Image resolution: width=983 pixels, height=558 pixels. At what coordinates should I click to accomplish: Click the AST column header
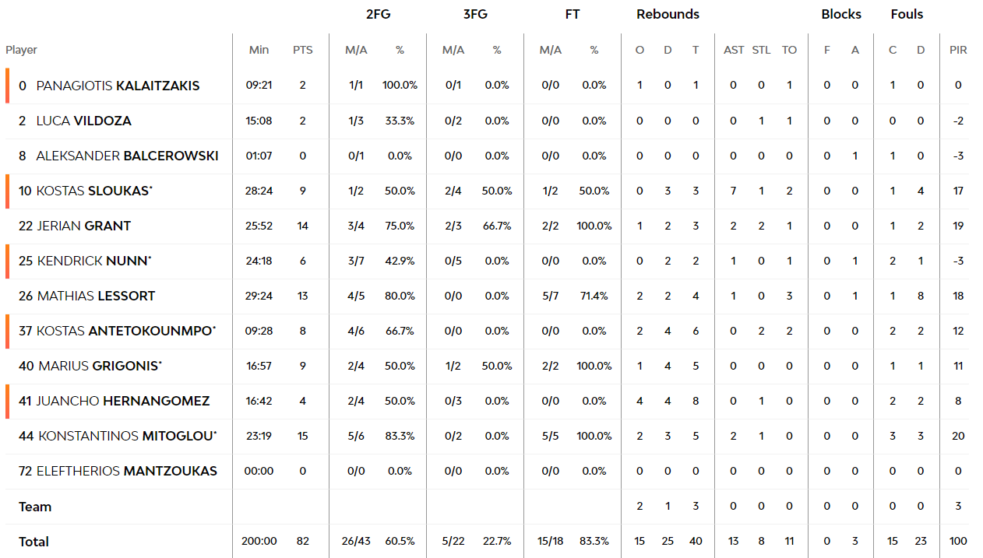click(x=734, y=50)
